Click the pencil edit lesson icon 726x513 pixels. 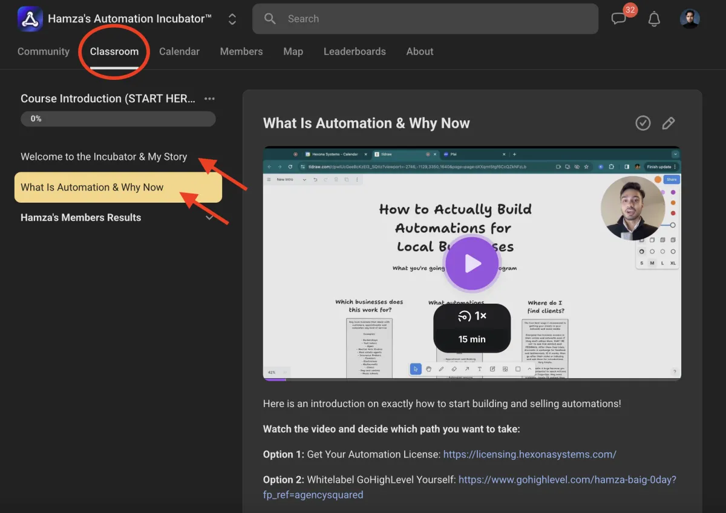click(669, 123)
